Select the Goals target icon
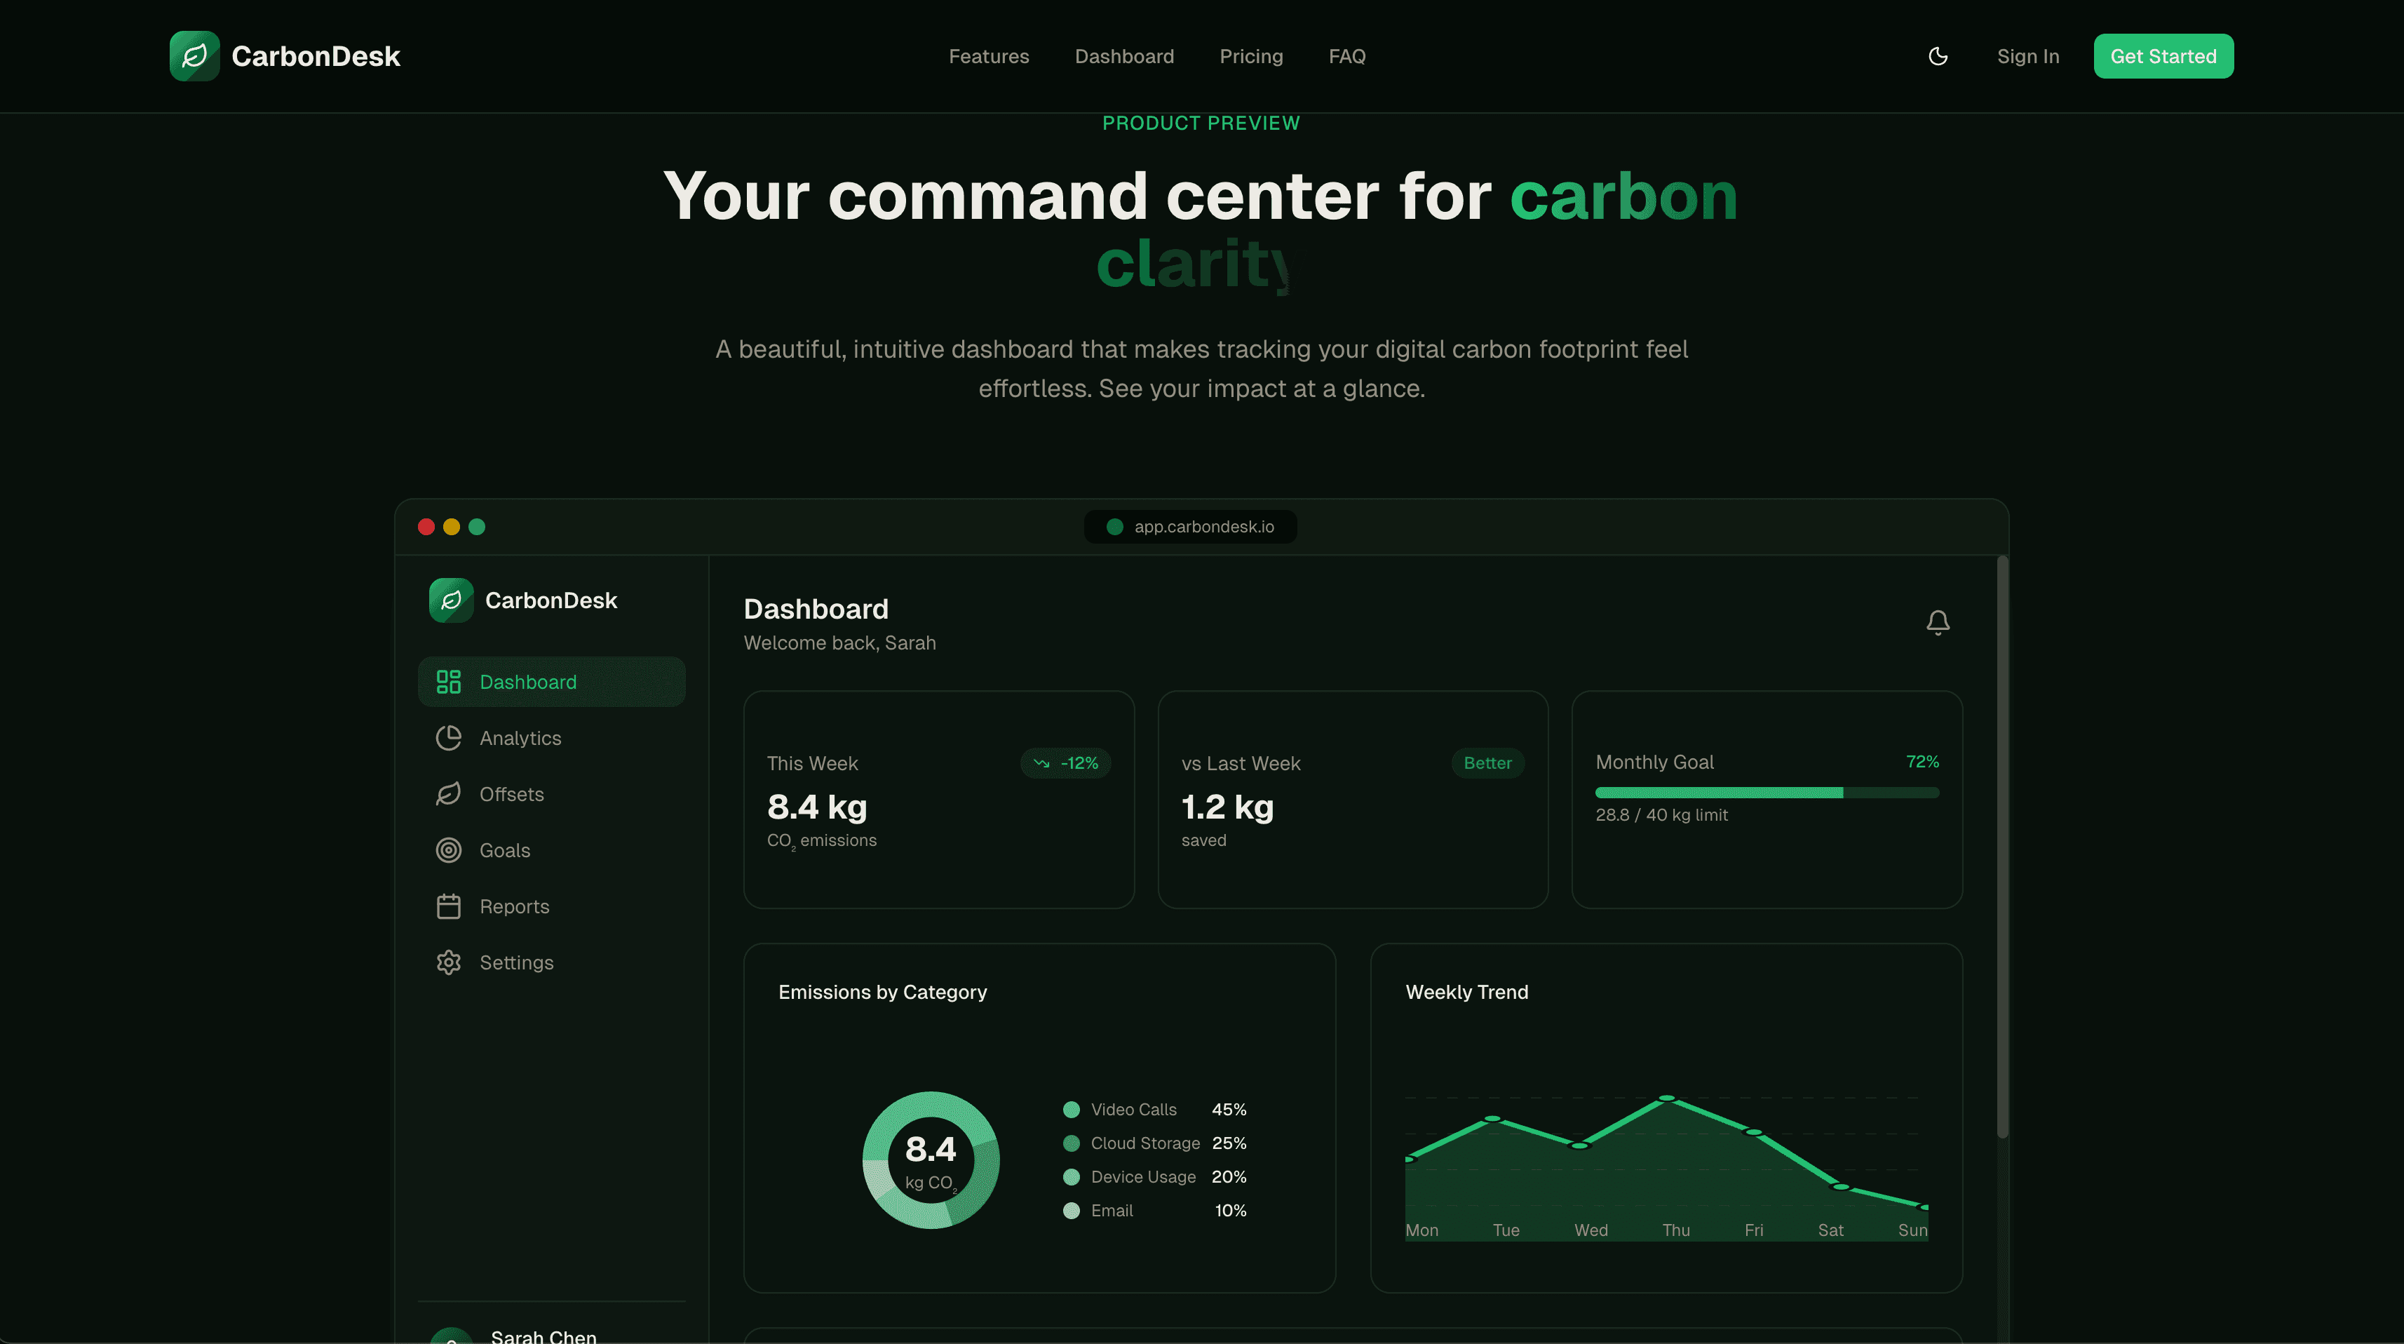This screenshot has height=1344, width=2404. pyautogui.click(x=449, y=849)
